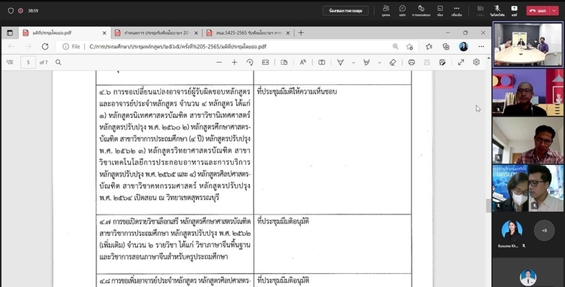
Task: Open the PDF Page view options
Action: [284, 63]
